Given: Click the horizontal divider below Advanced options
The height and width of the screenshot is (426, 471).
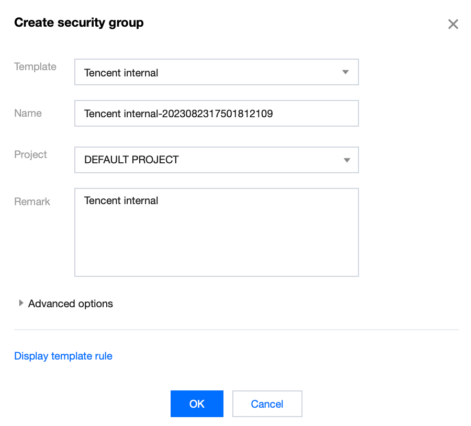Looking at the screenshot, I should coord(236,330).
